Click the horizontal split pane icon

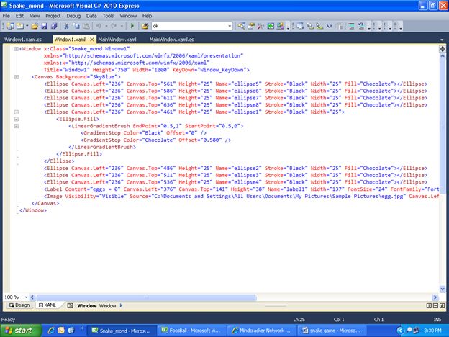435,306
